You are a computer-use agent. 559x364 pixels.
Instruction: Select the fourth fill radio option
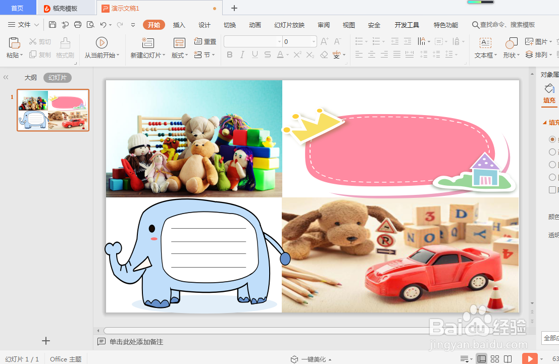point(552,177)
